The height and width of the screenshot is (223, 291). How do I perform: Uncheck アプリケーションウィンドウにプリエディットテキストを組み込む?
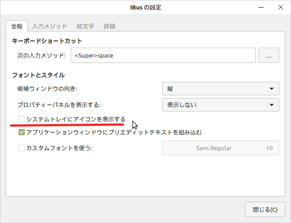(x=22, y=132)
